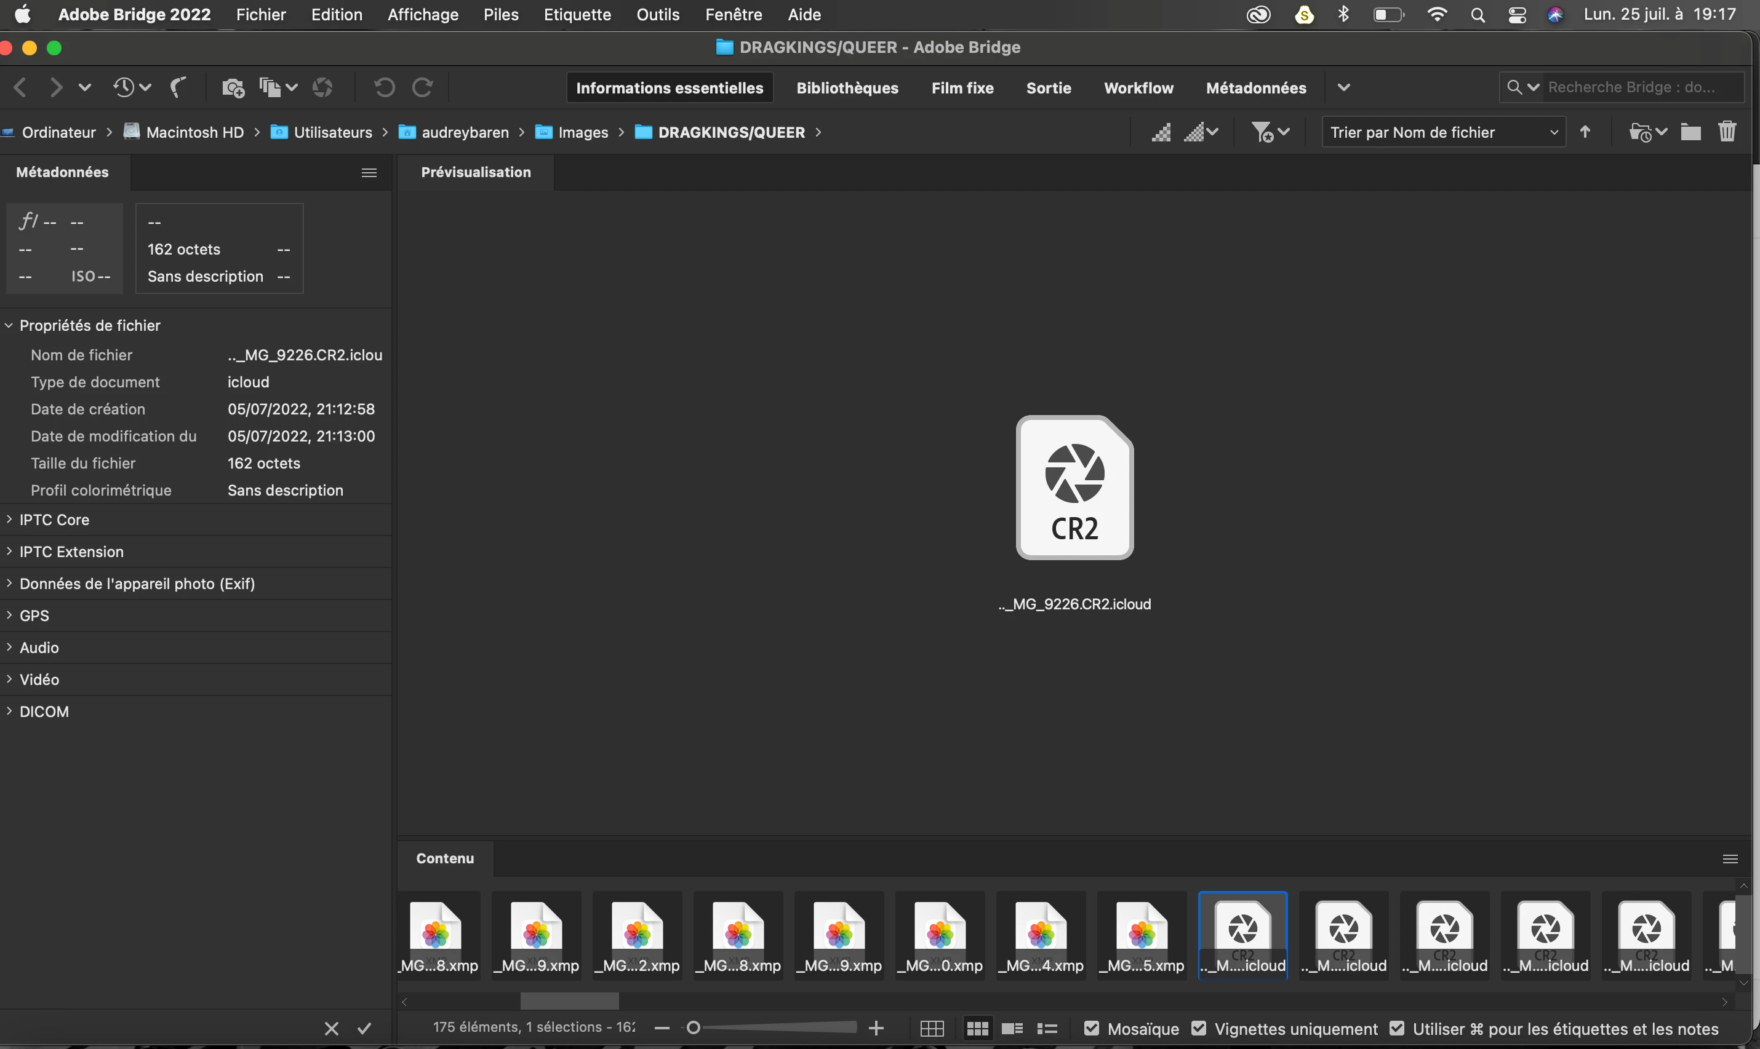
Task: Switch to Bibliothèques workspace tab
Action: point(847,89)
